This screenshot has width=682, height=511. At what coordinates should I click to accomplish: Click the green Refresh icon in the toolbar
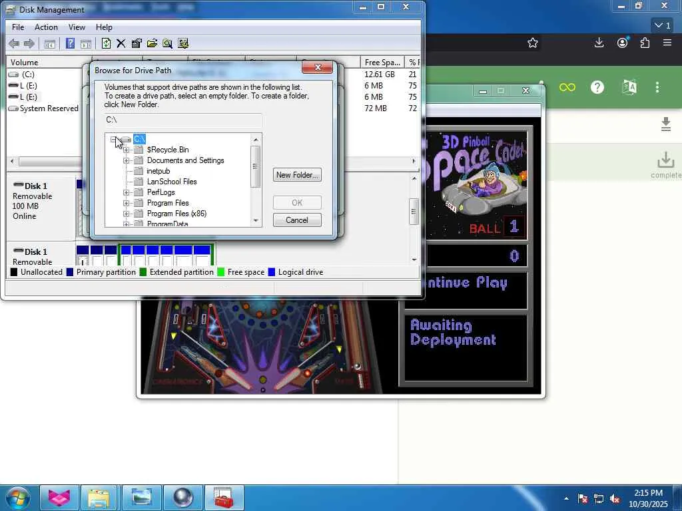coord(106,43)
